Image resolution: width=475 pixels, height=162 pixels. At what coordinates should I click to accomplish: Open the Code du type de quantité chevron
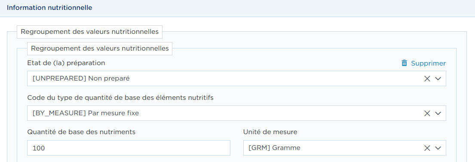(438, 113)
